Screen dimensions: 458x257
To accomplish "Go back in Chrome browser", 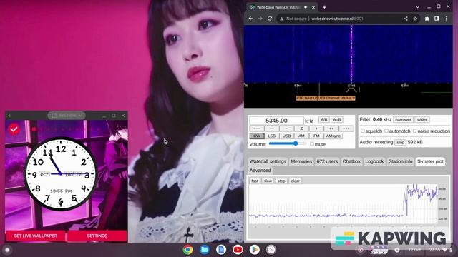I will (250, 19).
